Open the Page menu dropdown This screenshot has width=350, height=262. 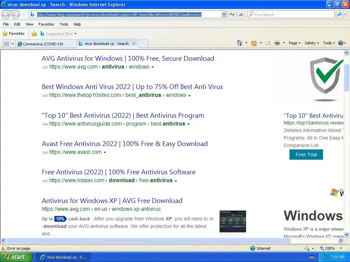click(294, 43)
